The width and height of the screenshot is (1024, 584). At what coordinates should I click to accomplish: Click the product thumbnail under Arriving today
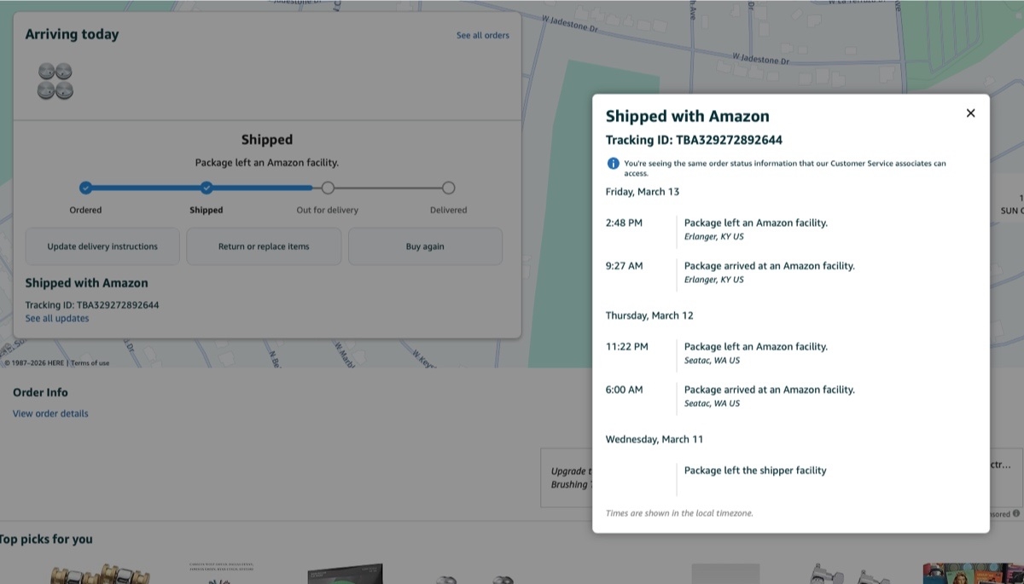point(55,81)
